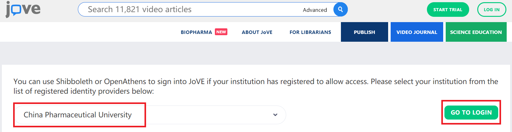Viewport: 512px width, 132px height.
Task: Switch to the PUBLISH tab
Action: [x=364, y=32]
